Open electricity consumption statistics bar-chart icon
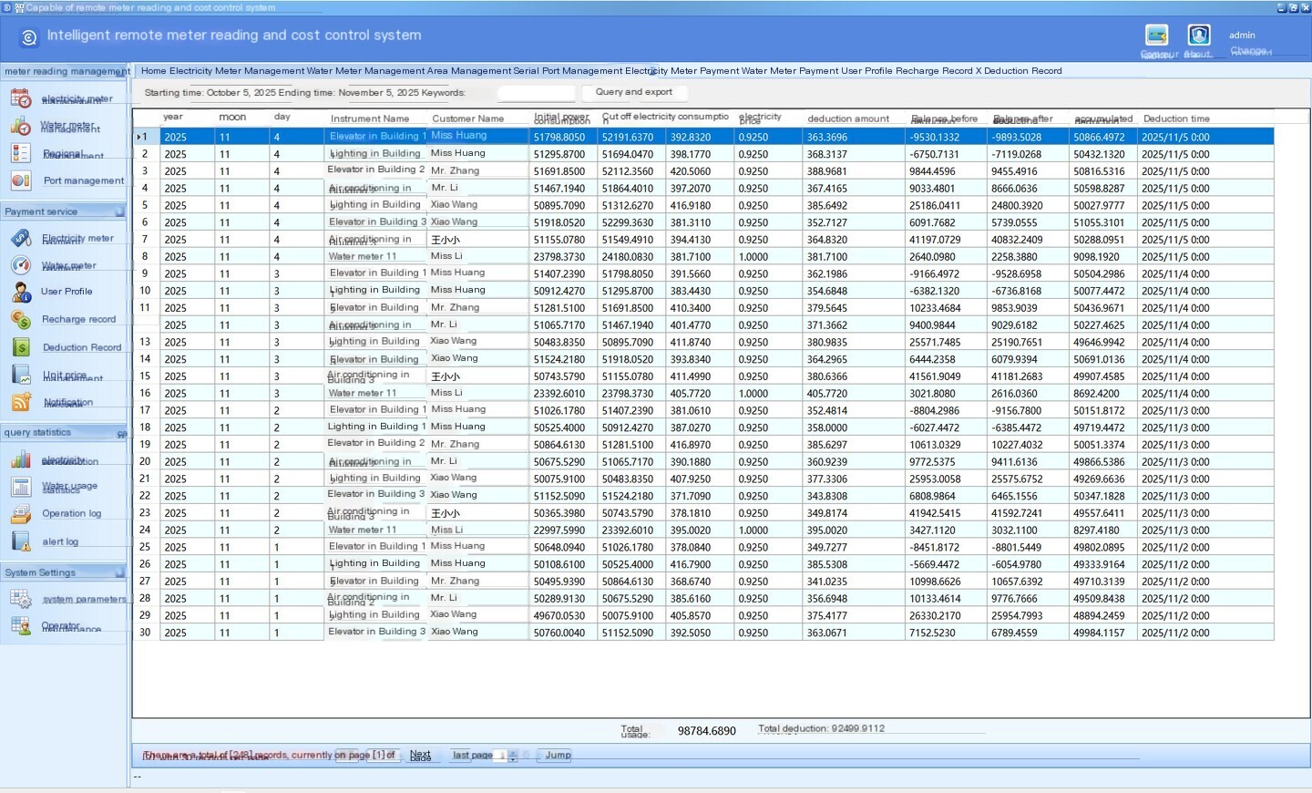1312x793 pixels. click(20, 460)
